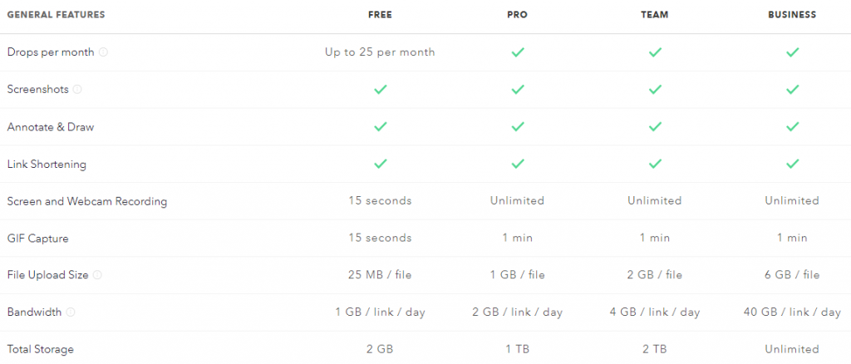
Task: Click info icon beside File Upload Size
Action: pyautogui.click(x=97, y=275)
